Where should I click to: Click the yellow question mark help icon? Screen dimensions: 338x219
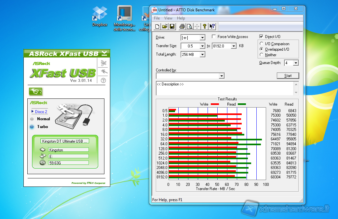click(x=205, y=27)
